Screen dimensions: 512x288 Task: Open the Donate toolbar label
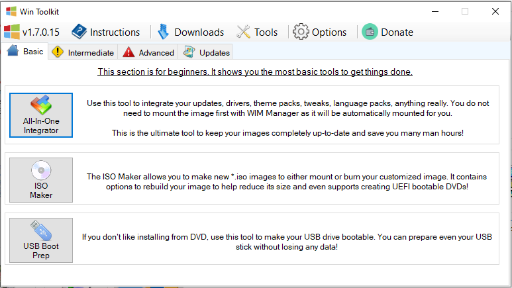tap(397, 32)
